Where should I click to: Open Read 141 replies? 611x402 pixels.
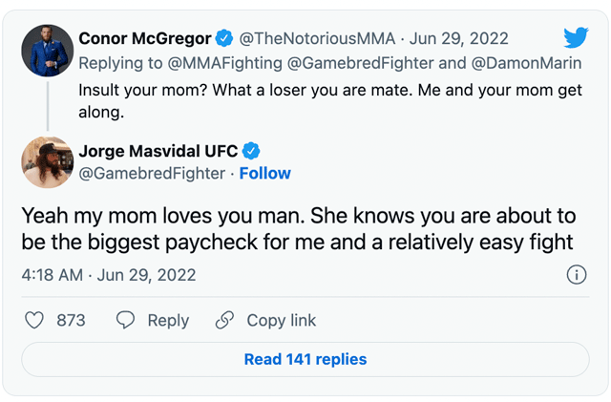[x=305, y=360]
